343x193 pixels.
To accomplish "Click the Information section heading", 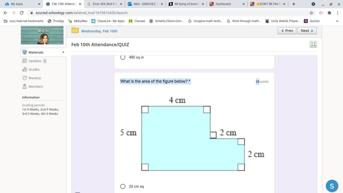I will [31, 97].
